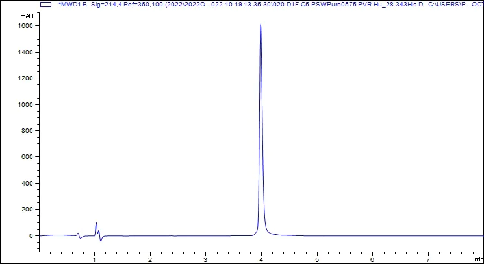
Task: Click the 600 y-axis tick label
Action: coord(27,157)
